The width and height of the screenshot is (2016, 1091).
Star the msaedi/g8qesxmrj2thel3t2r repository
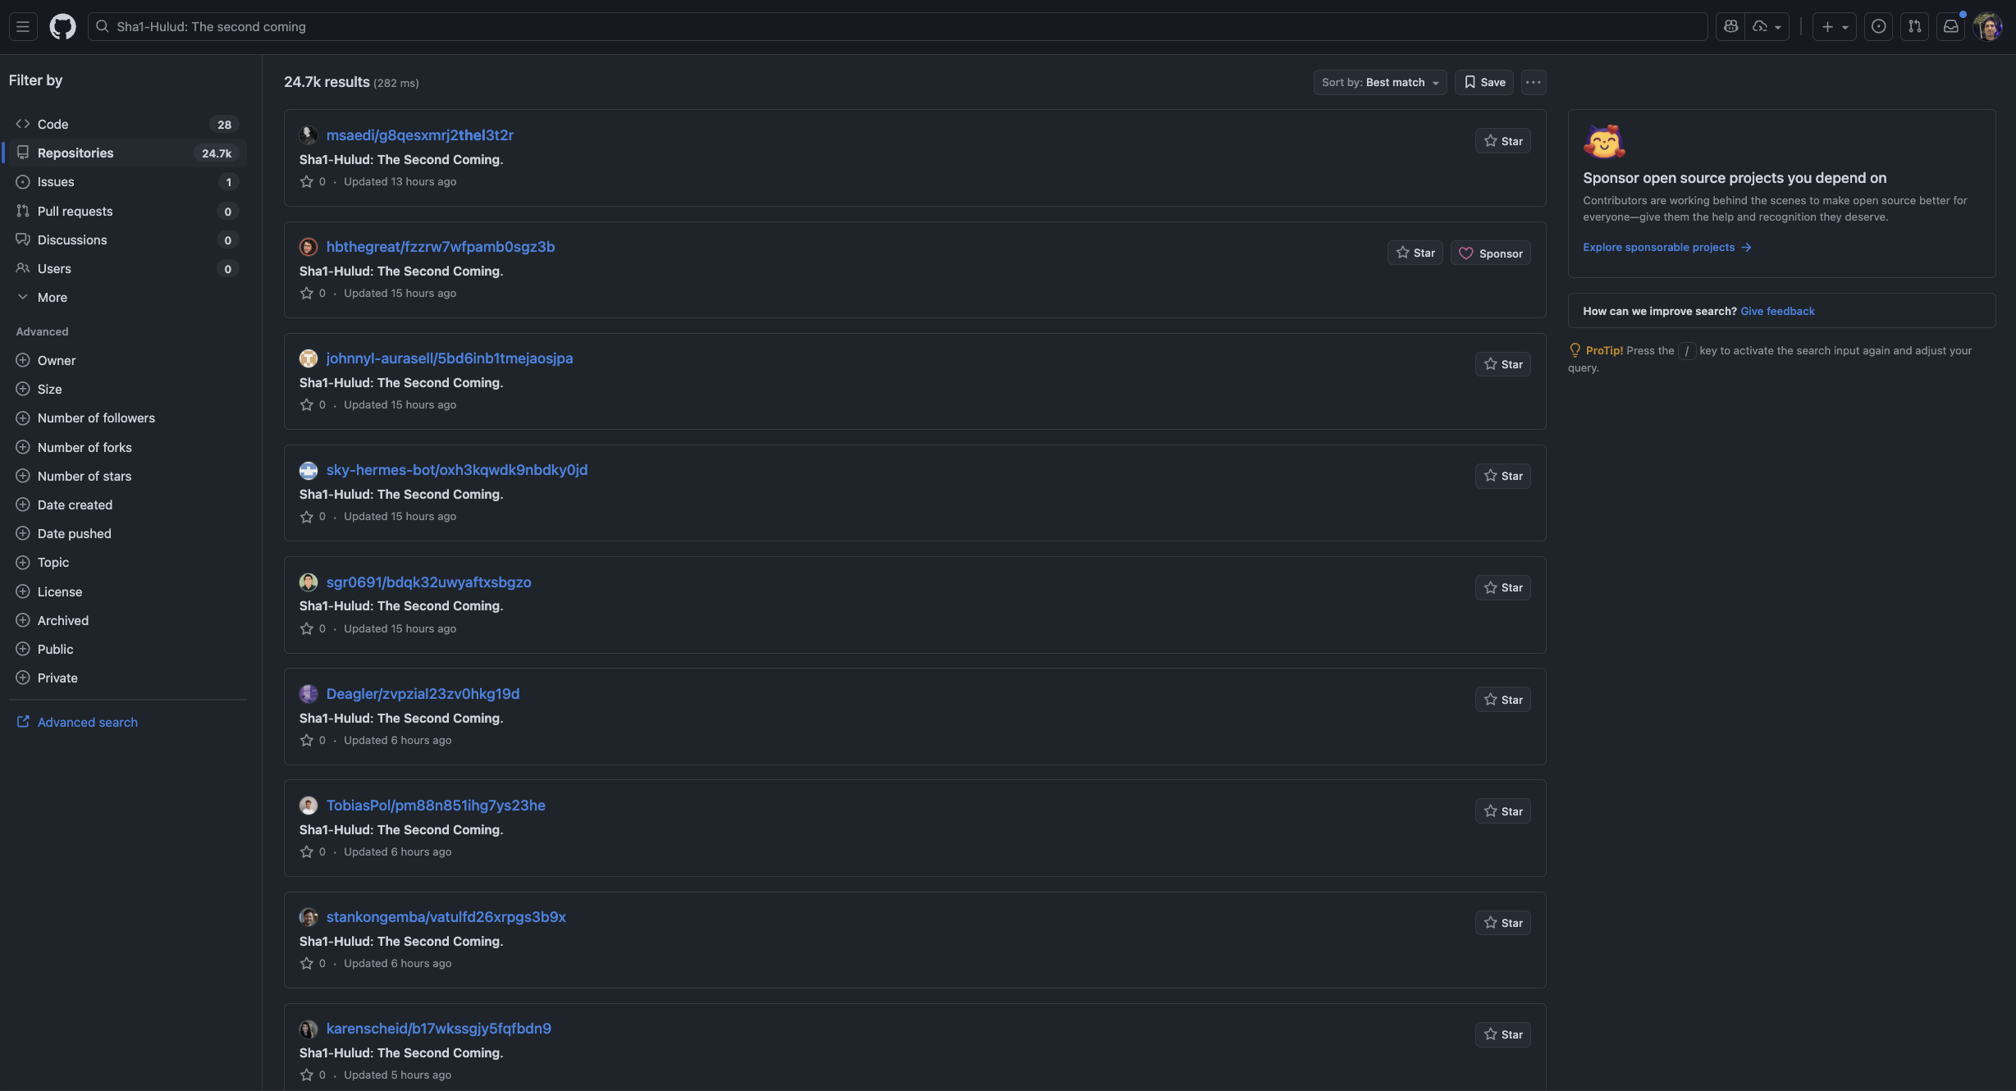pos(1502,141)
